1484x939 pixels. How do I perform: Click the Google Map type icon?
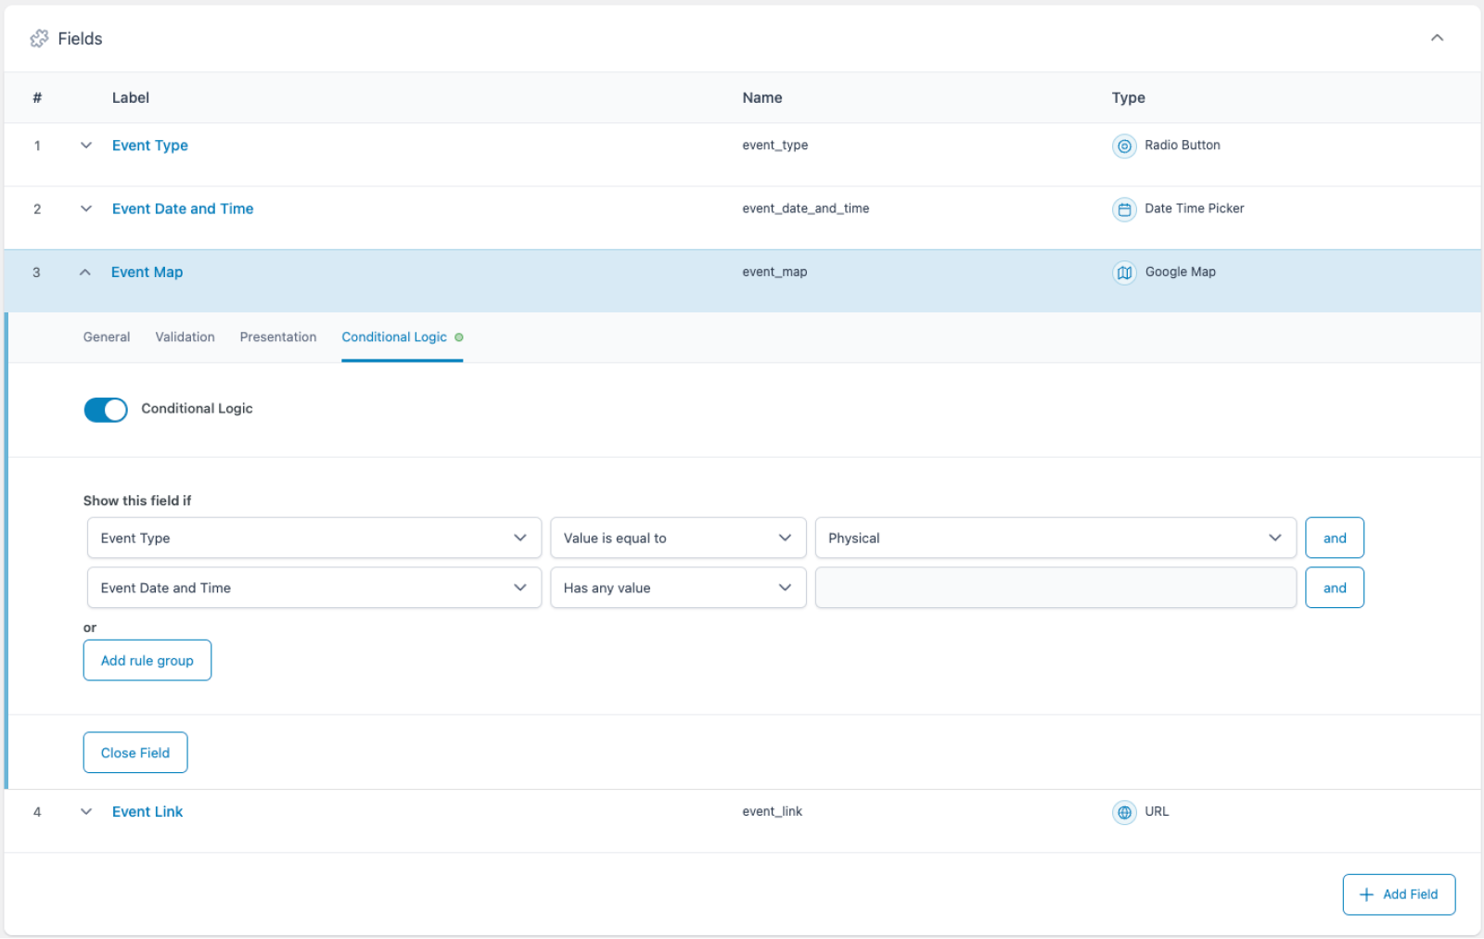tap(1124, 273)
